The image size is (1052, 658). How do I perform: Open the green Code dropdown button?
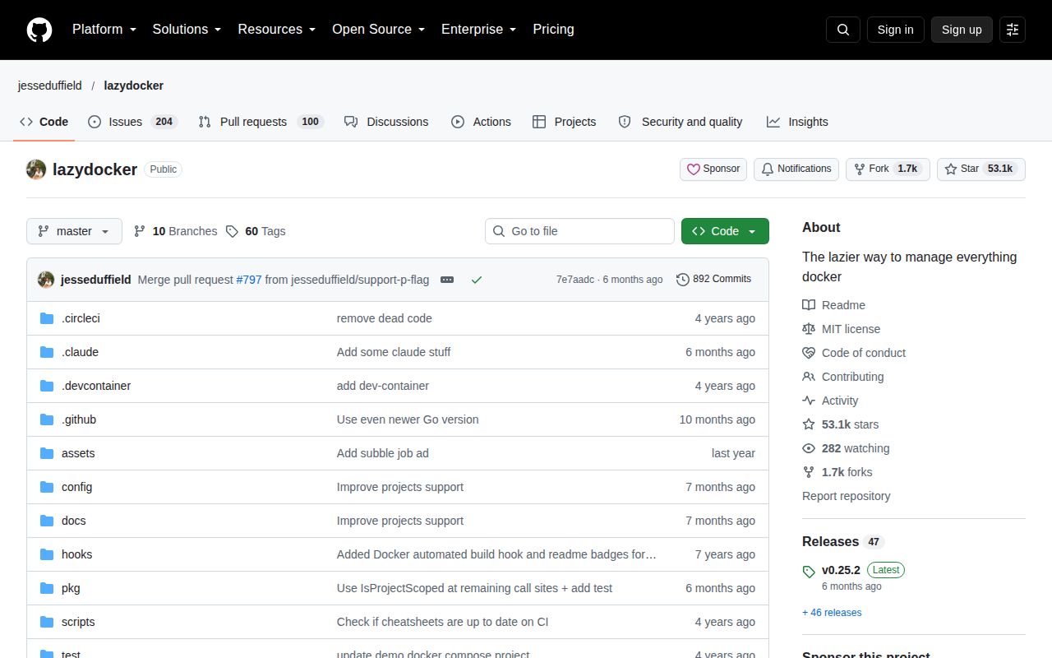pos(725,231)
